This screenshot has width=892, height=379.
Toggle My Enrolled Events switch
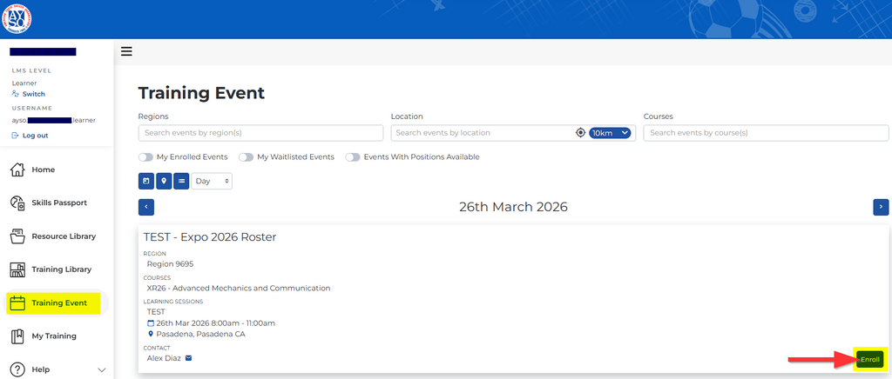[145, 157]
